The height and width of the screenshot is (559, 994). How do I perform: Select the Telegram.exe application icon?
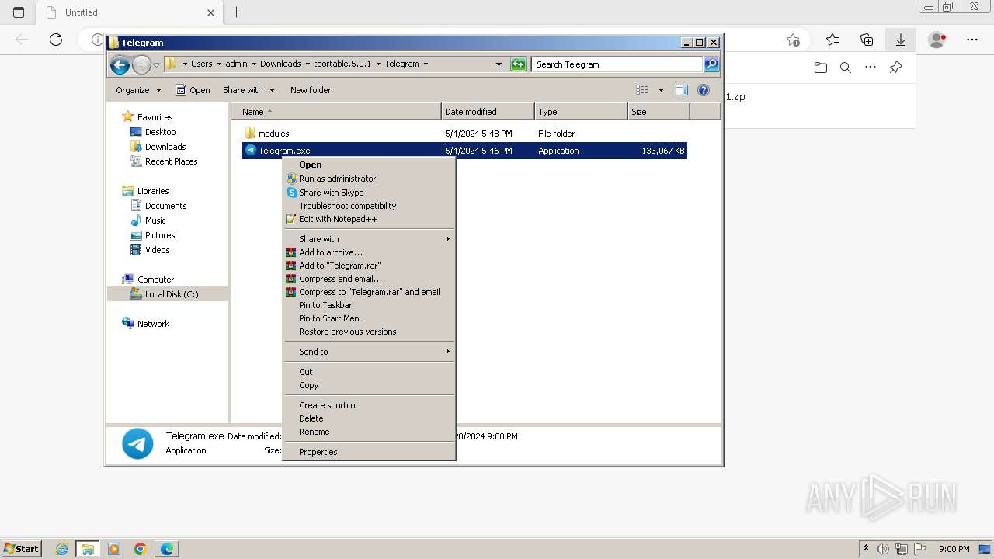click(250, 150)
